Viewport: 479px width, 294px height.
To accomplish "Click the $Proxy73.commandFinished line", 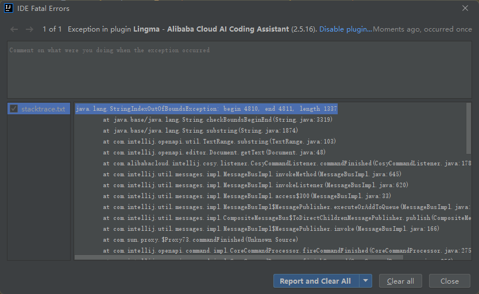I will click(x=200, y=239).
